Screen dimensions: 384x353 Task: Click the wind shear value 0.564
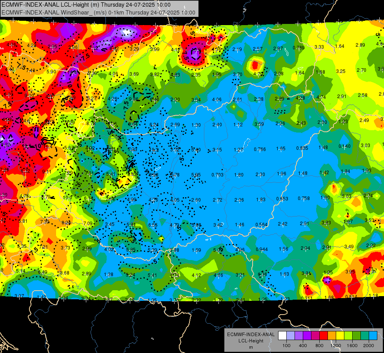[261, 225]
